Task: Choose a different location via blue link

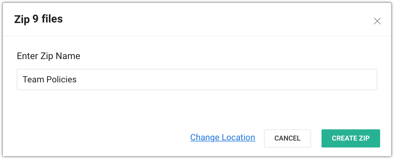Action: pos(223,137)
